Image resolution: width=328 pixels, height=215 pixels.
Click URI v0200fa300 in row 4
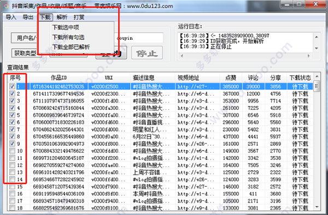click(x=108, y=108)
